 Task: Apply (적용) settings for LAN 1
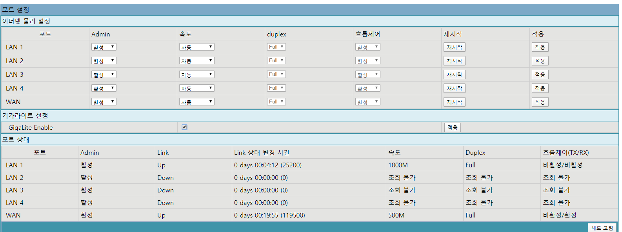pyautogui.click(x=540, y=47)
